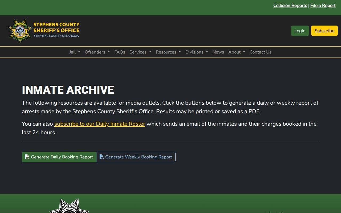
Task: Click the yellow Subscribe button
Action: (x=324, y=31)
